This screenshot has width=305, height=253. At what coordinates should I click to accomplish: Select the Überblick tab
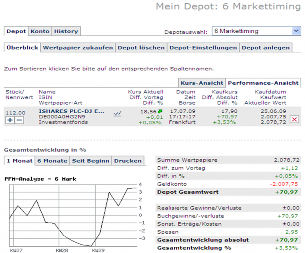[22, 48]
